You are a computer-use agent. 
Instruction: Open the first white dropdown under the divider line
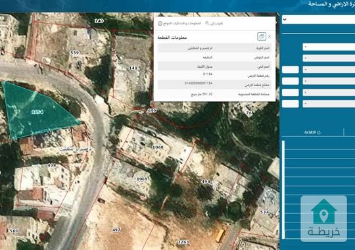coord(329,47)
